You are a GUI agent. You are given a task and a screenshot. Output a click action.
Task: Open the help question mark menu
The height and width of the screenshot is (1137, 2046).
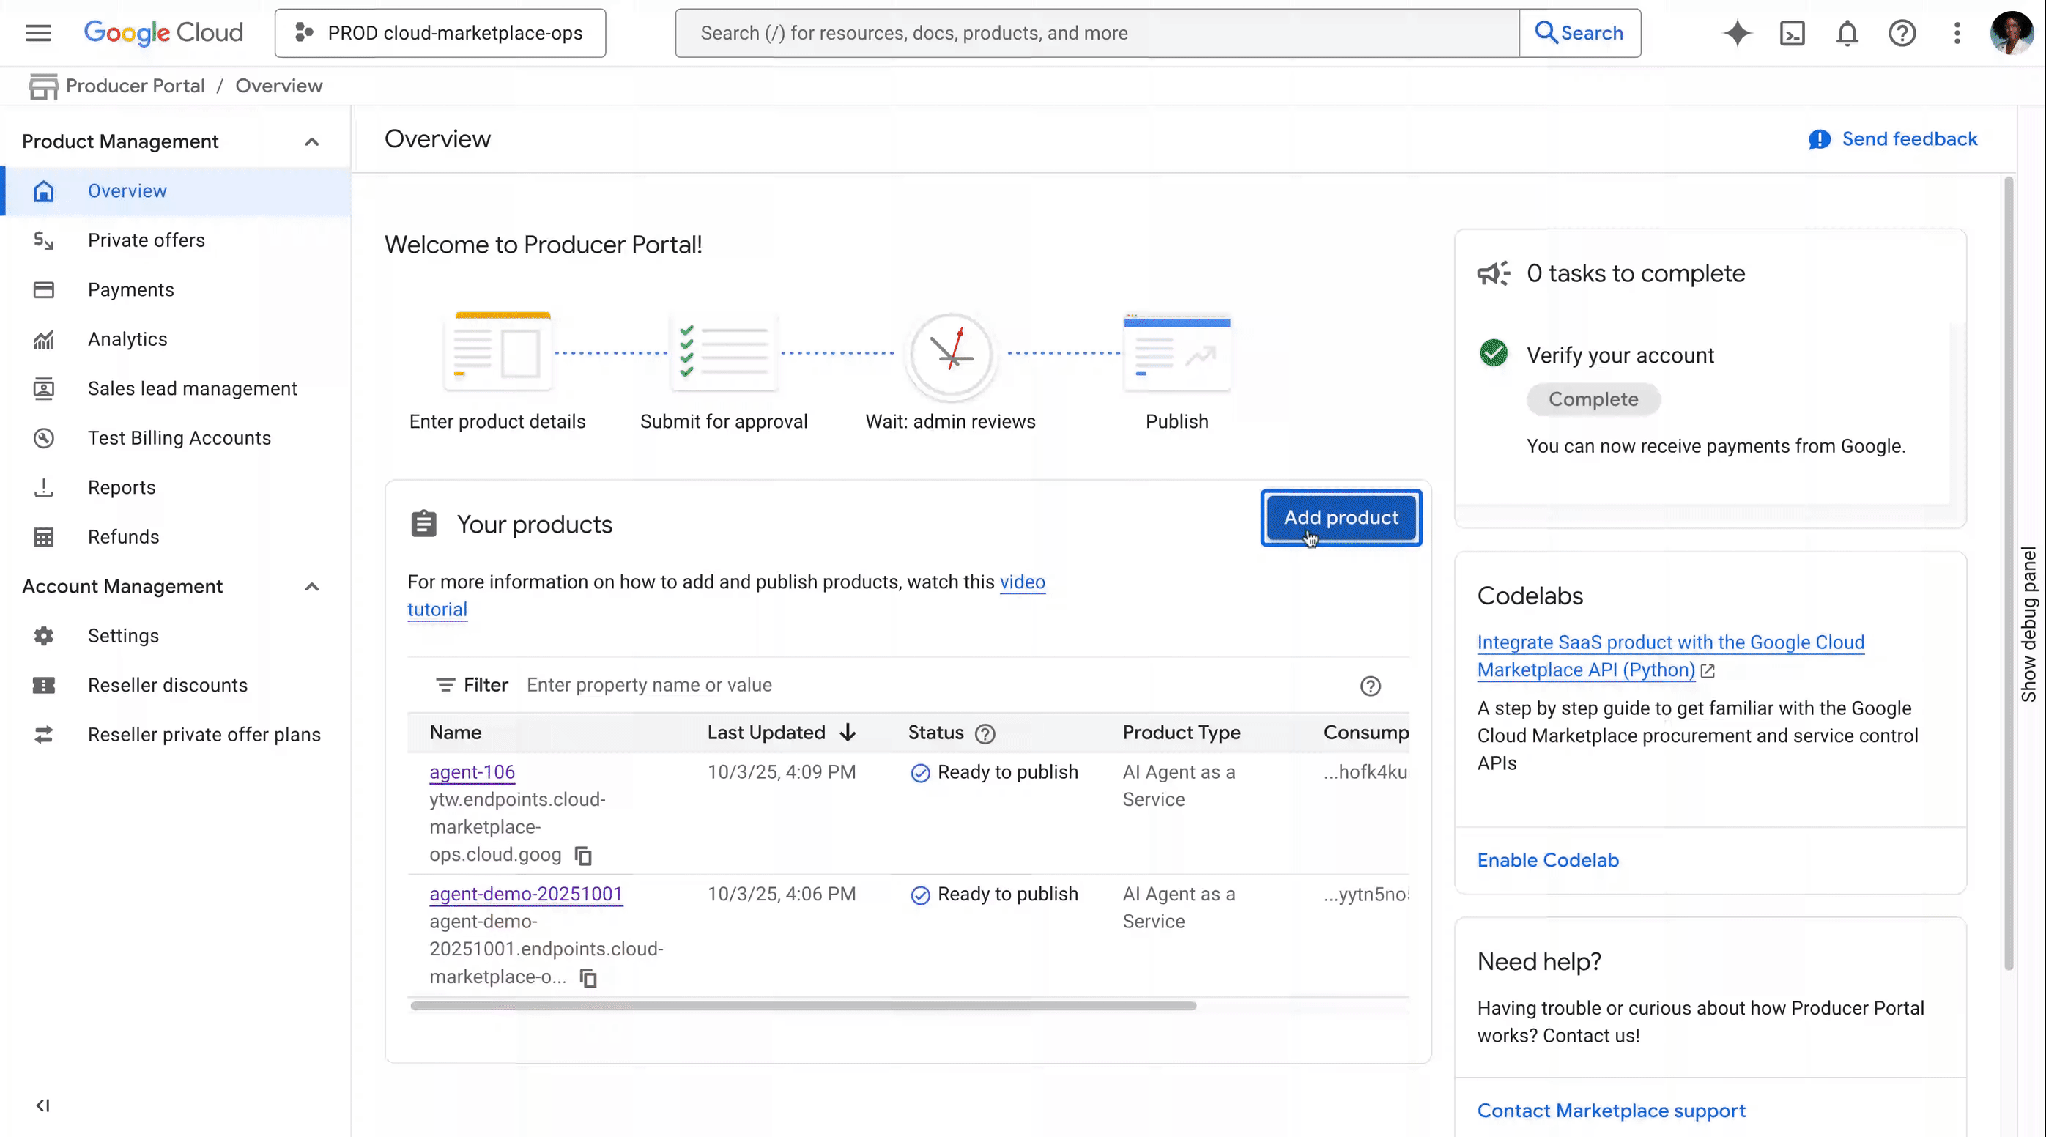coord(1902,32)
